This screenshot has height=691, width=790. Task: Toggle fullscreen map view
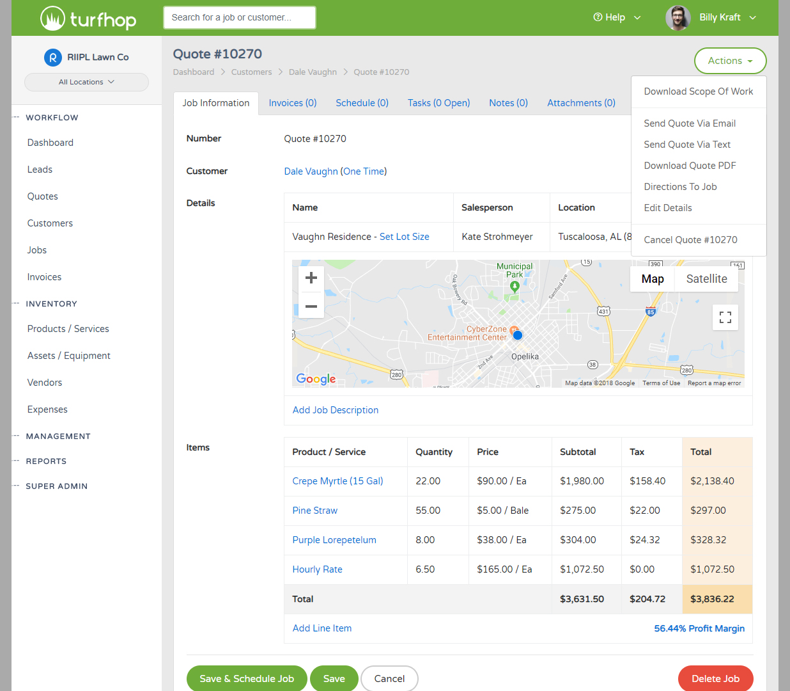pyautogui.click(x=725, y=317)
